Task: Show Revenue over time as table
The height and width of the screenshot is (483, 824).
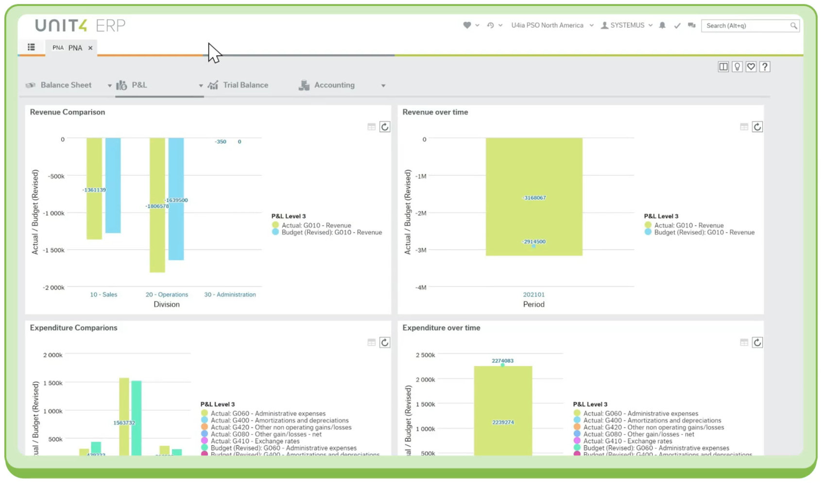Action: (744, 127)
